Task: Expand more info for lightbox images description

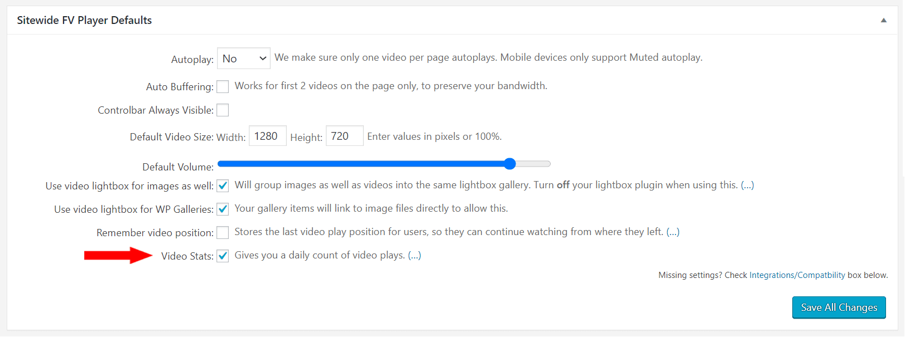Action: (747, 185)
